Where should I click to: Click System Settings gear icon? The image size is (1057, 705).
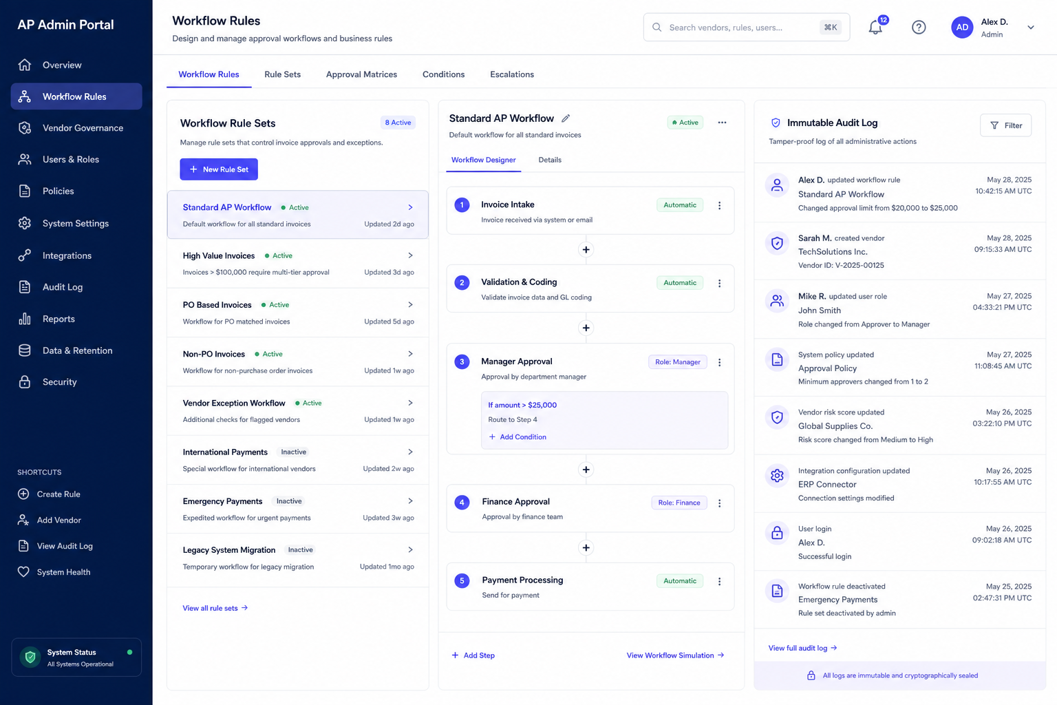(x=25, y=223)
